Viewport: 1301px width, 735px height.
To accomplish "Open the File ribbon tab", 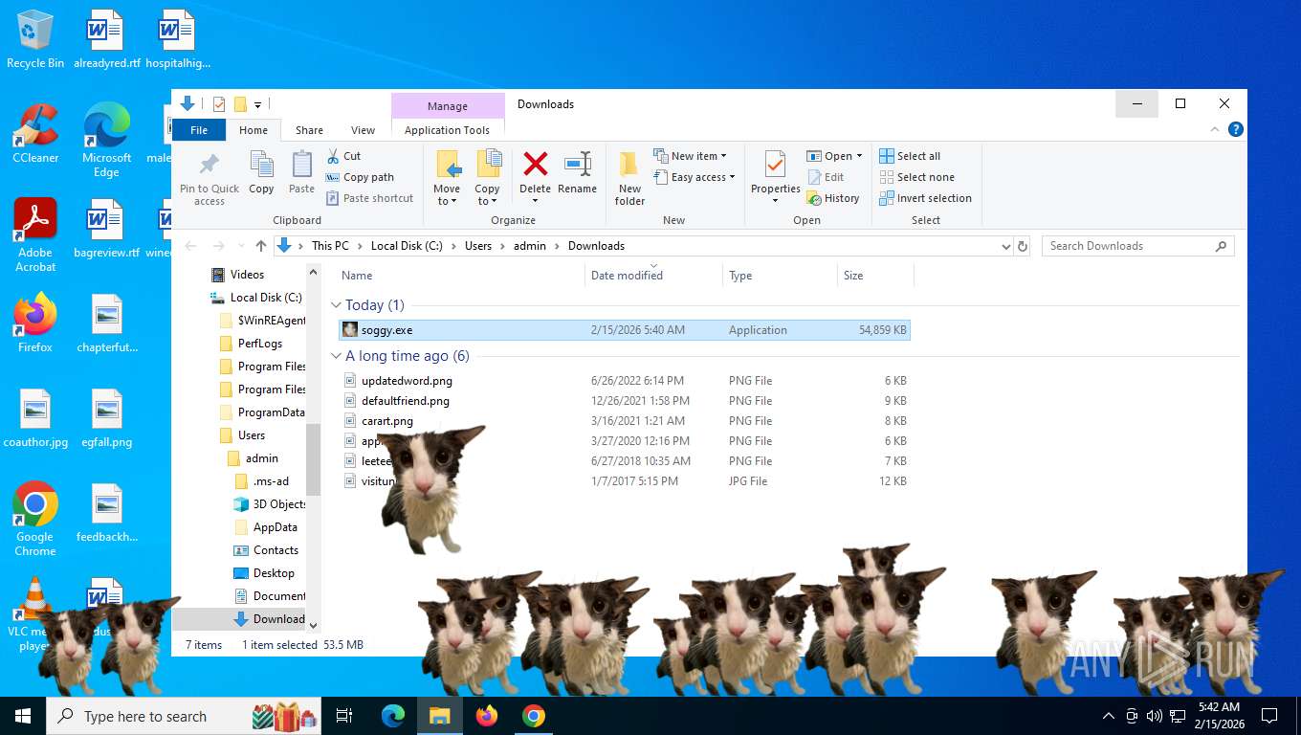I will tap(199, 130).
